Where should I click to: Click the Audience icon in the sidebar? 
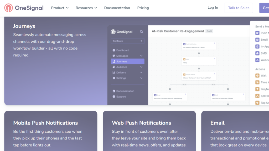(113, 67)
